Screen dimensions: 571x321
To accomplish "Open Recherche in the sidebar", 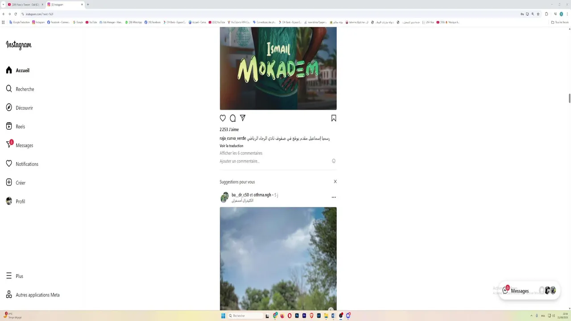I will pyautogui.click(x=20, y=89).
